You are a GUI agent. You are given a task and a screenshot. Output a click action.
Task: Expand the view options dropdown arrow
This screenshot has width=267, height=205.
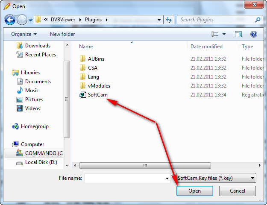coord(224,34)
